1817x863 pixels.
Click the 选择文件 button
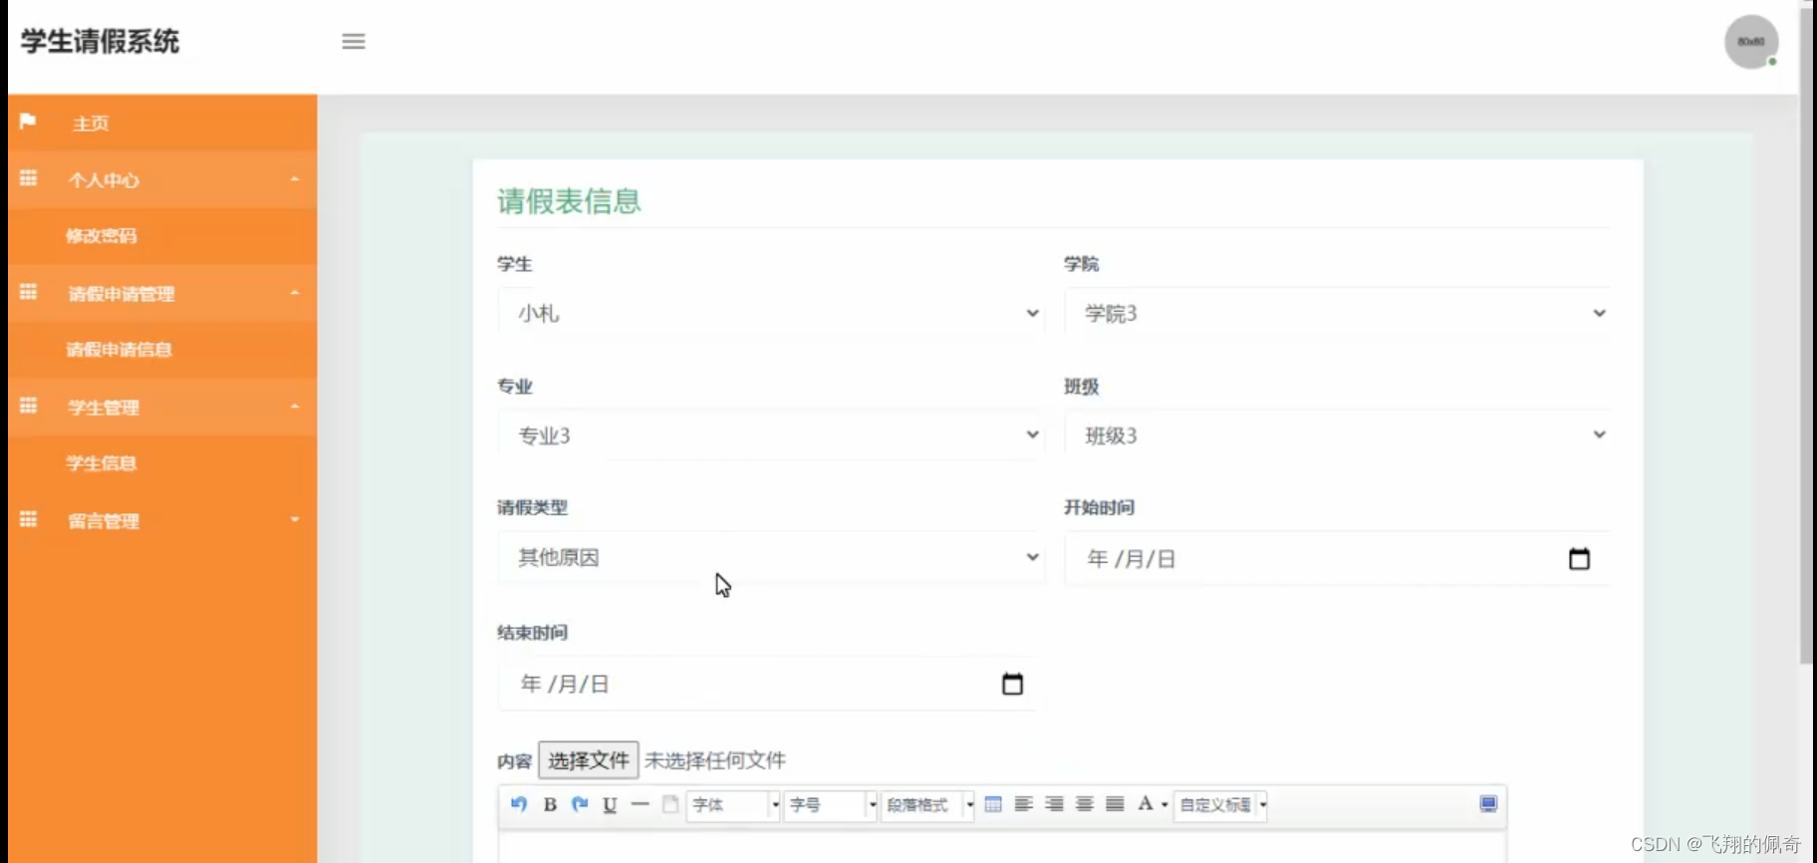click(589, 760)
